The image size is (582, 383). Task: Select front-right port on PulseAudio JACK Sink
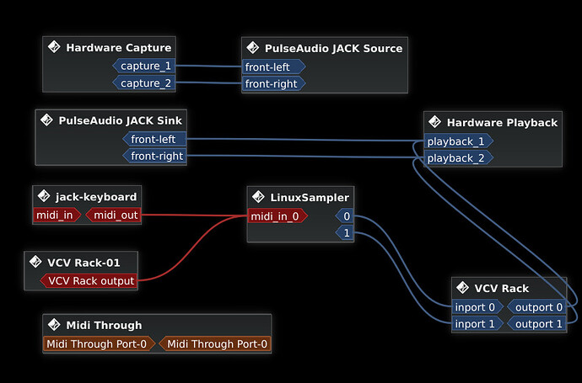(154, 156)
